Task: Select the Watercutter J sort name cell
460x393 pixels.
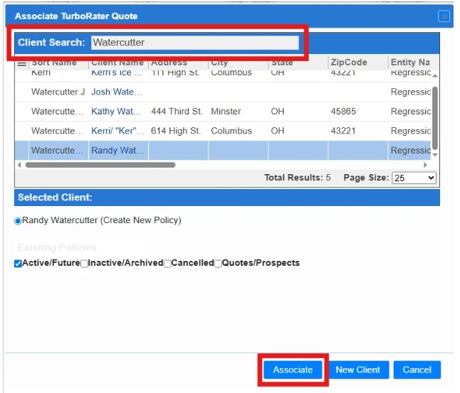Action: point(58,92)
